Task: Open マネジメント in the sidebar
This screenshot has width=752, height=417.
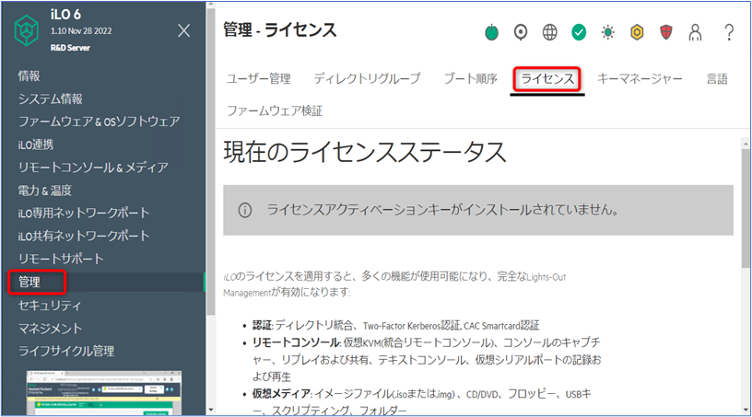Action: tap(50, 329)
